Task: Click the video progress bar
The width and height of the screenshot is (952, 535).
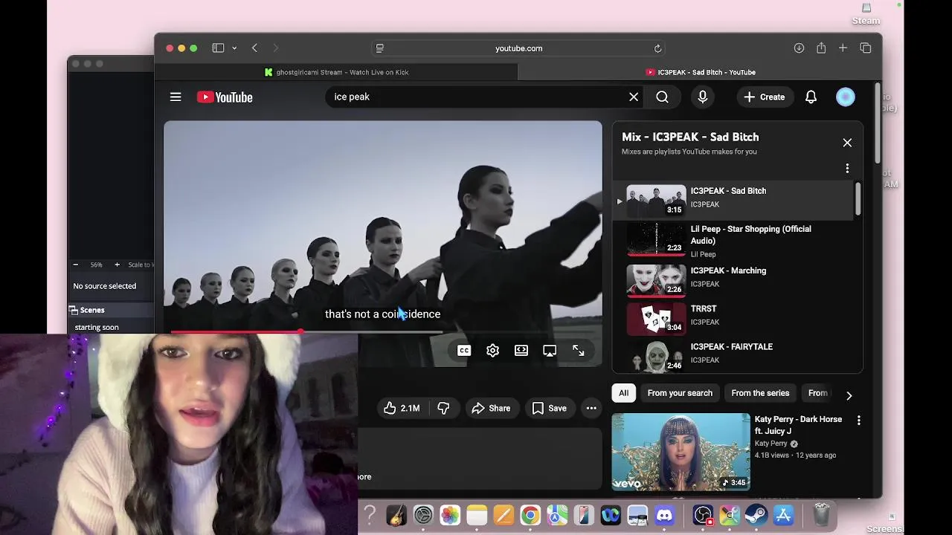Action: (x=383, y=332)
